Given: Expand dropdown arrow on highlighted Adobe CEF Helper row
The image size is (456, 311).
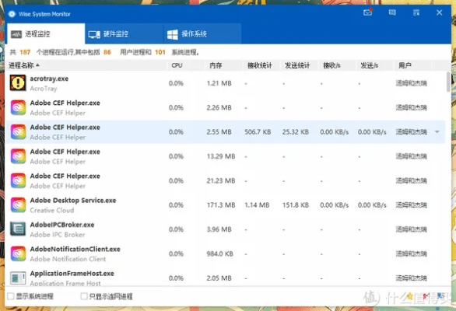Looking at the screenshot, I should coord(437,131).
